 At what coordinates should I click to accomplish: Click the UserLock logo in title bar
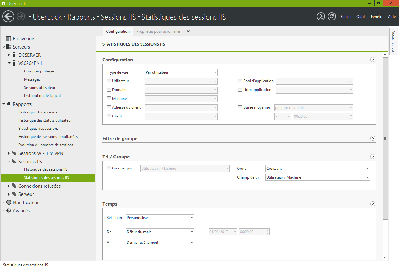(4, 3)
